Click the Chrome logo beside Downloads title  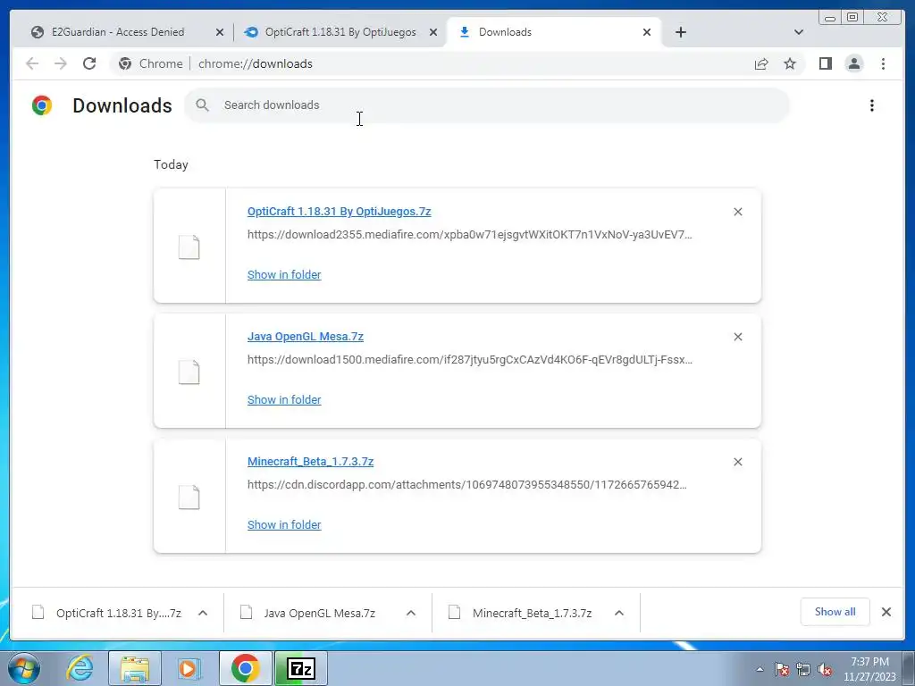tap(42, 105)
